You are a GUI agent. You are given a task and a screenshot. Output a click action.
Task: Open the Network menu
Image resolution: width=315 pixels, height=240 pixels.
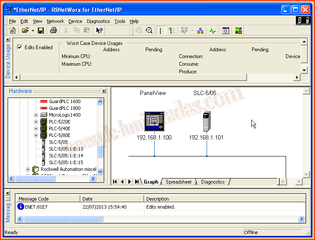[x=55, y=21]
